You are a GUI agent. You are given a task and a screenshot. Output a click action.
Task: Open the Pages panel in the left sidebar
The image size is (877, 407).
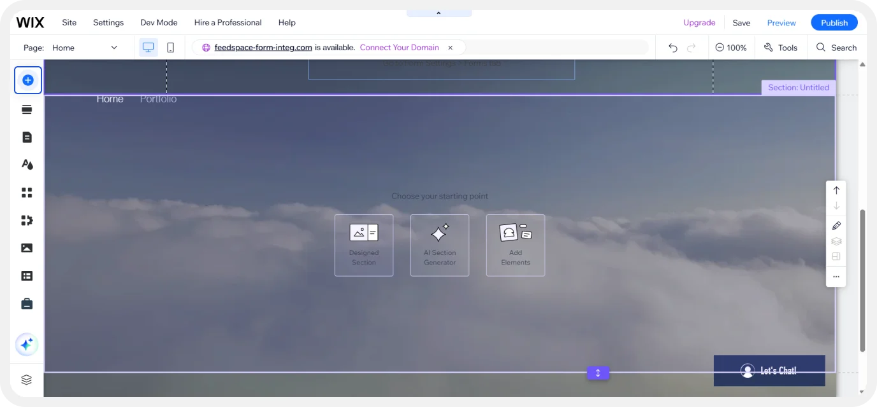click(27, 137)
